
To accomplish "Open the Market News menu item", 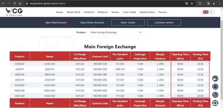I will coord(147,12).
